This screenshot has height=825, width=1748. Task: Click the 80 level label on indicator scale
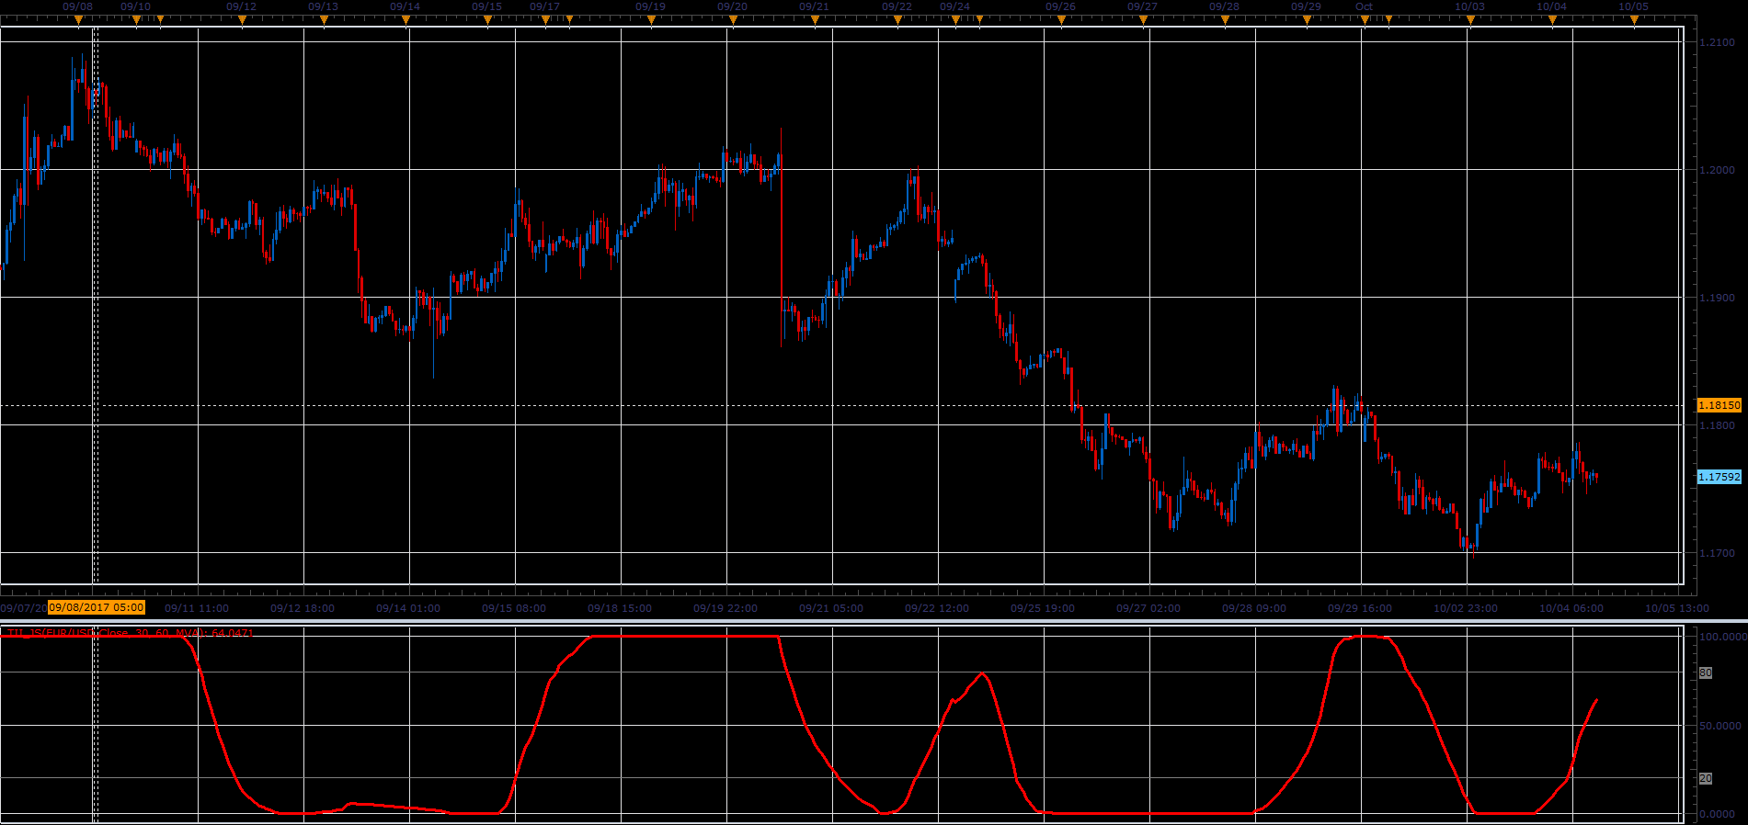pyautogui.click(x=1705, y=672)
